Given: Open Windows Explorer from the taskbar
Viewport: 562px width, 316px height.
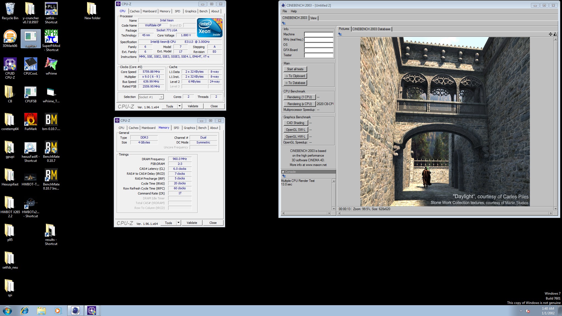Looking at the screenshot, I should 41,311.
